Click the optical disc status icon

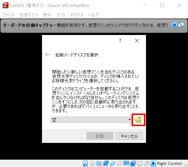pos(92,163)
